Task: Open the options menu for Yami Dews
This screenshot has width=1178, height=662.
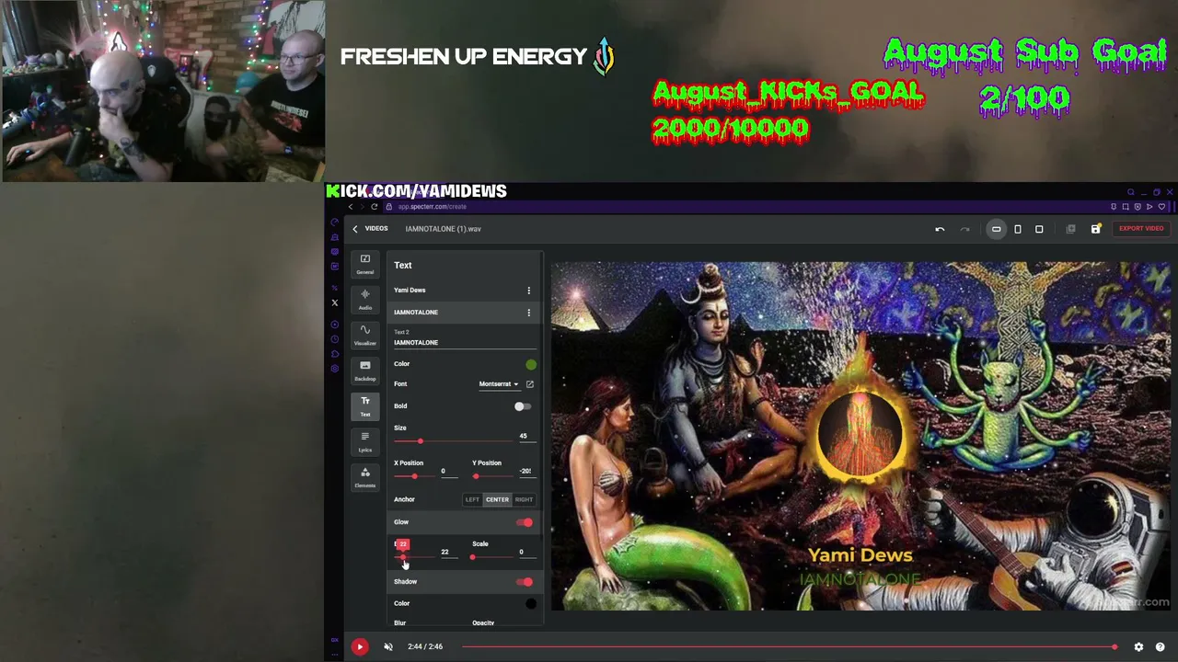Action: tap(528, 291)
